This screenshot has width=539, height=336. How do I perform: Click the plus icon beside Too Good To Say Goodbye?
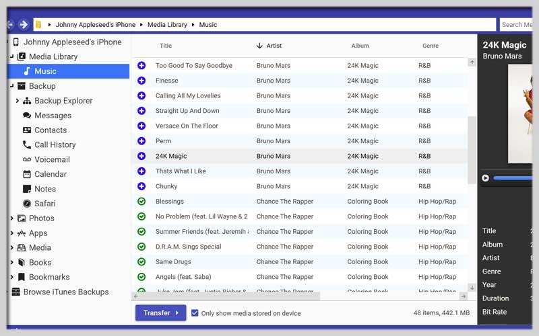coord(141,65)
